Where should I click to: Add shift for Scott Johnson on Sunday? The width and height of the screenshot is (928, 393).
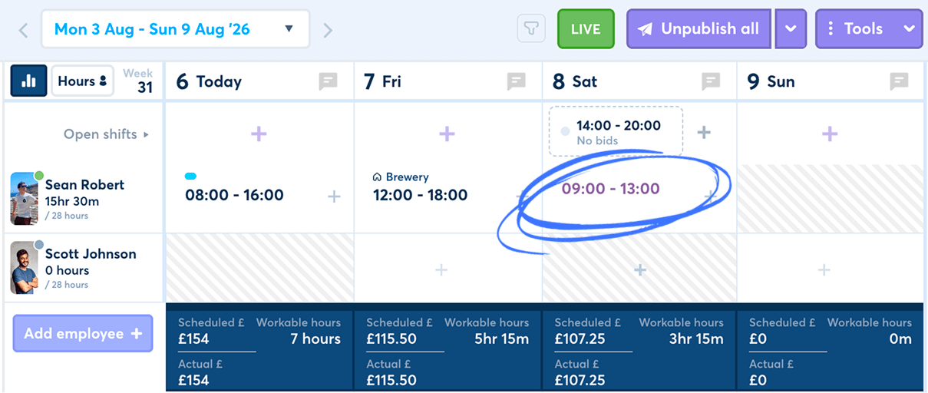(x=824, y=270)
